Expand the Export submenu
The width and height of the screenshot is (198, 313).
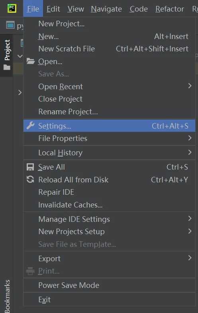point(109,258)
